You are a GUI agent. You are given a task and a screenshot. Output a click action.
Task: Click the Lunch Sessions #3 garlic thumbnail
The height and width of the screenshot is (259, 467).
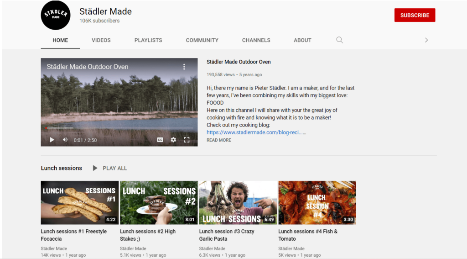238,203
